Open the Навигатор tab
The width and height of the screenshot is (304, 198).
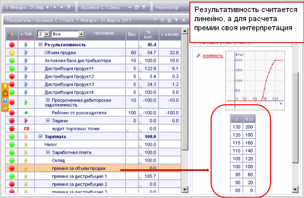167,8
